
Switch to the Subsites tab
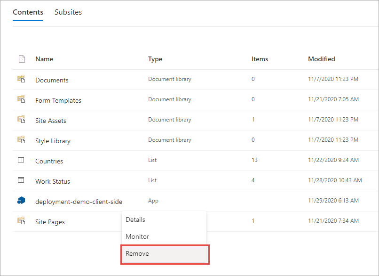tap(68, 12)
